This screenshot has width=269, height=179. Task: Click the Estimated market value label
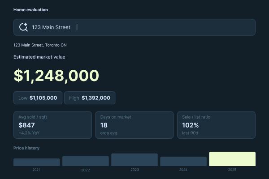tap(39, 57)
